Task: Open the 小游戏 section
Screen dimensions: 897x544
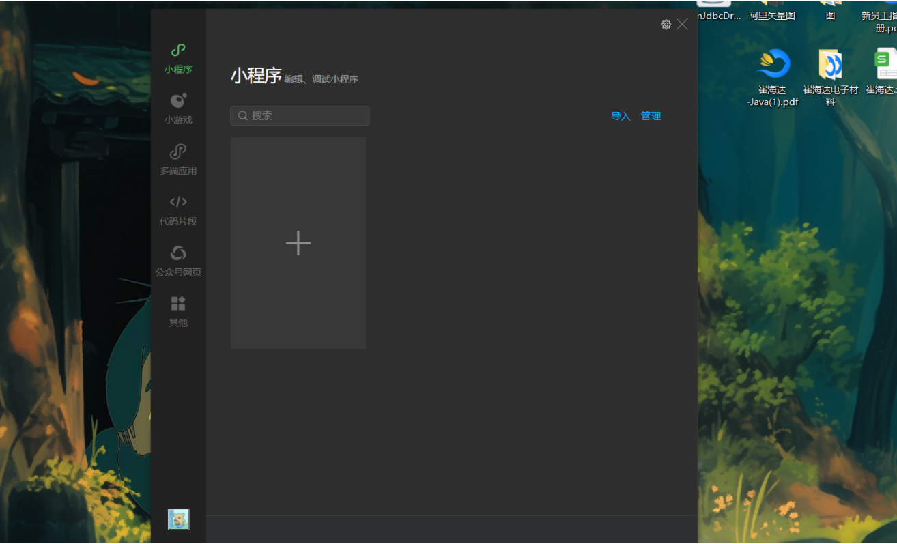Action: [178, 109]
